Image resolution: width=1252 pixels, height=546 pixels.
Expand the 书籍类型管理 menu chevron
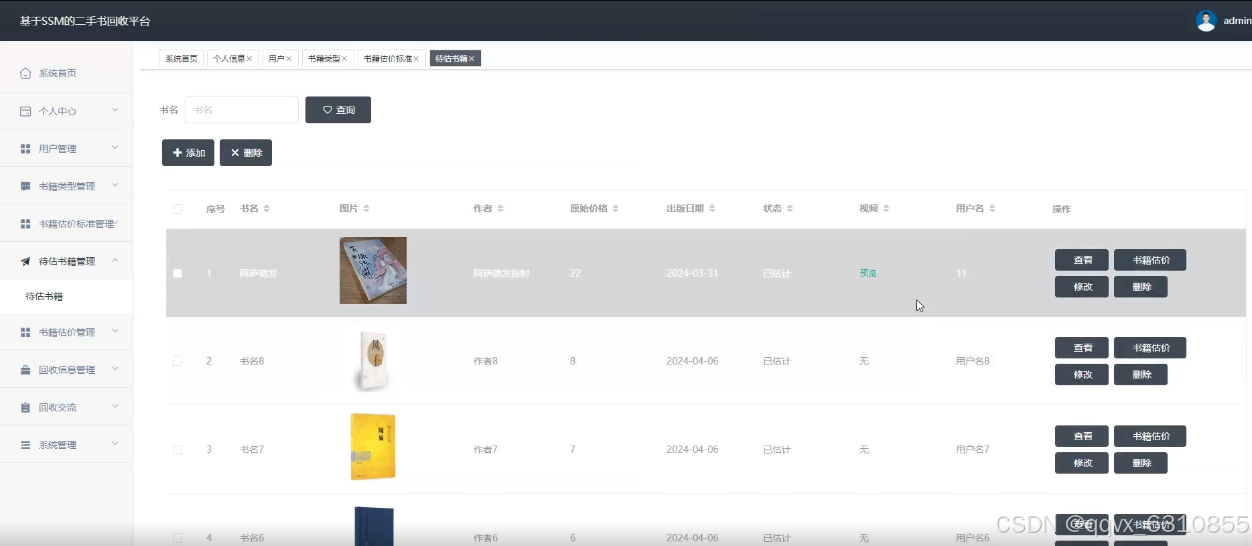point(115,185)
